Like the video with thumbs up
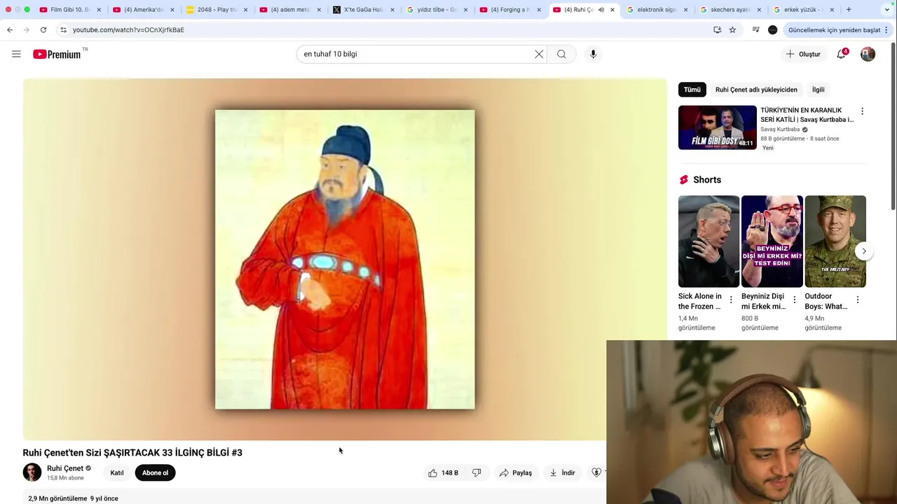897x504 pixels. coord(443,472)
